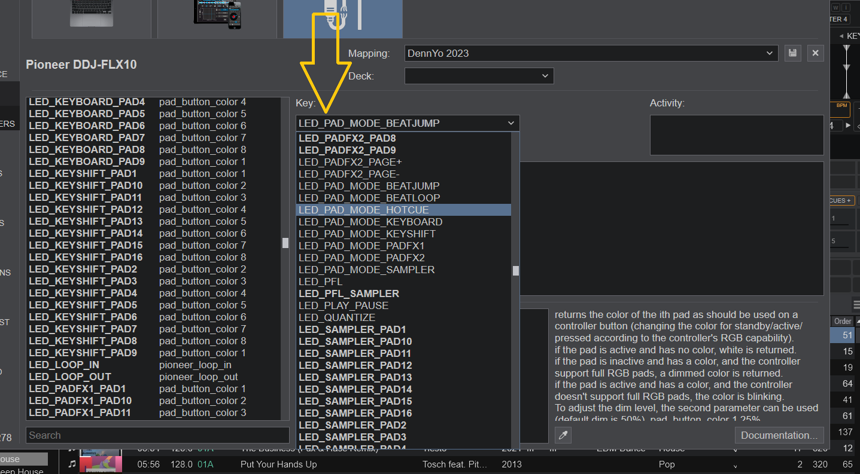This screenshot has width=860, height=474.
Task: Click the mapping list scrollbar thumb
Action: tap(285, 243)
